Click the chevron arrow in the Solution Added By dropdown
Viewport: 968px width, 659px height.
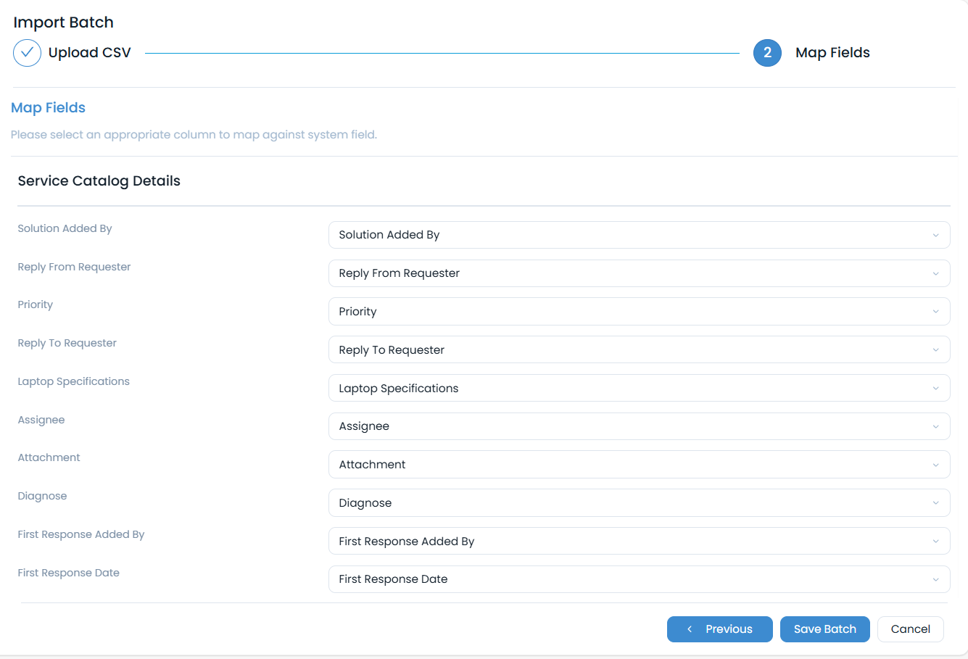[935, 236]
